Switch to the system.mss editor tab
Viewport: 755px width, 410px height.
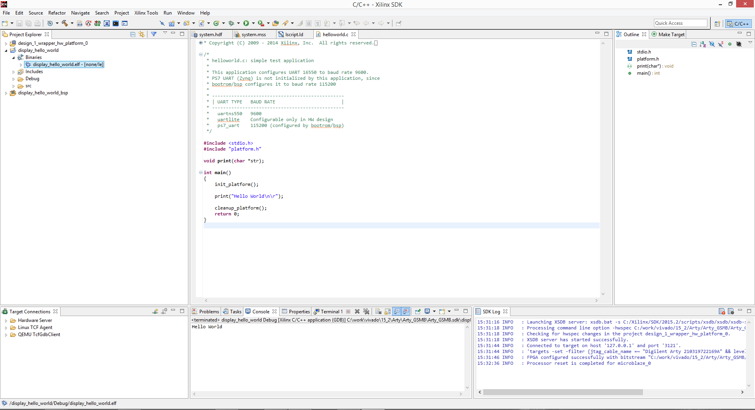point(254,35)
